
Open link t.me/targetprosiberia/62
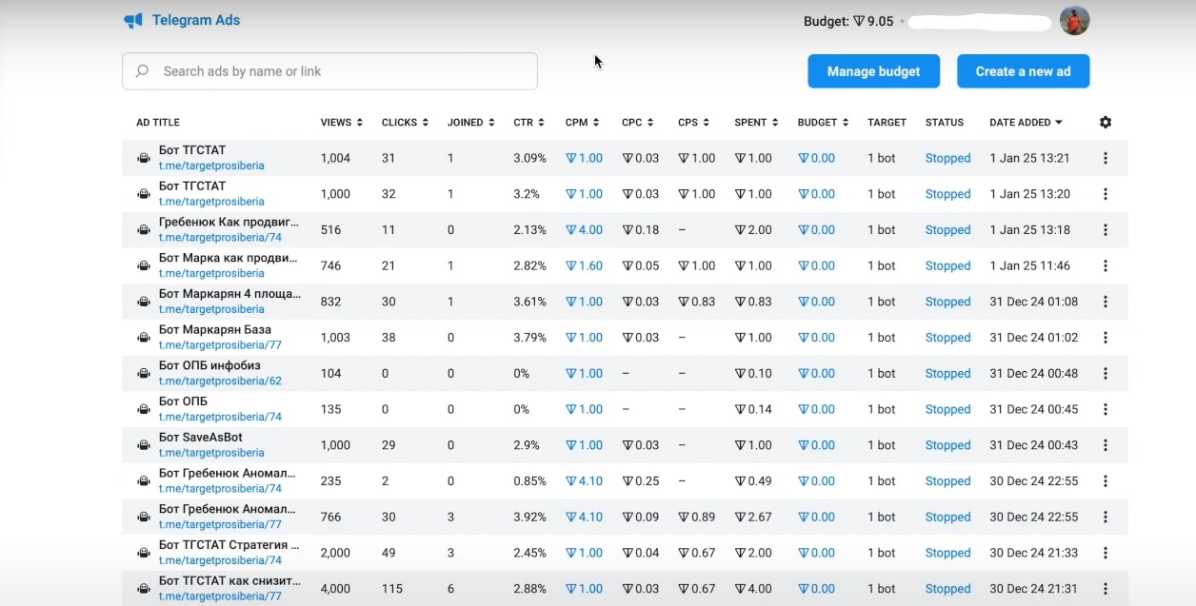pyautogui.click(x=220, y=381)
